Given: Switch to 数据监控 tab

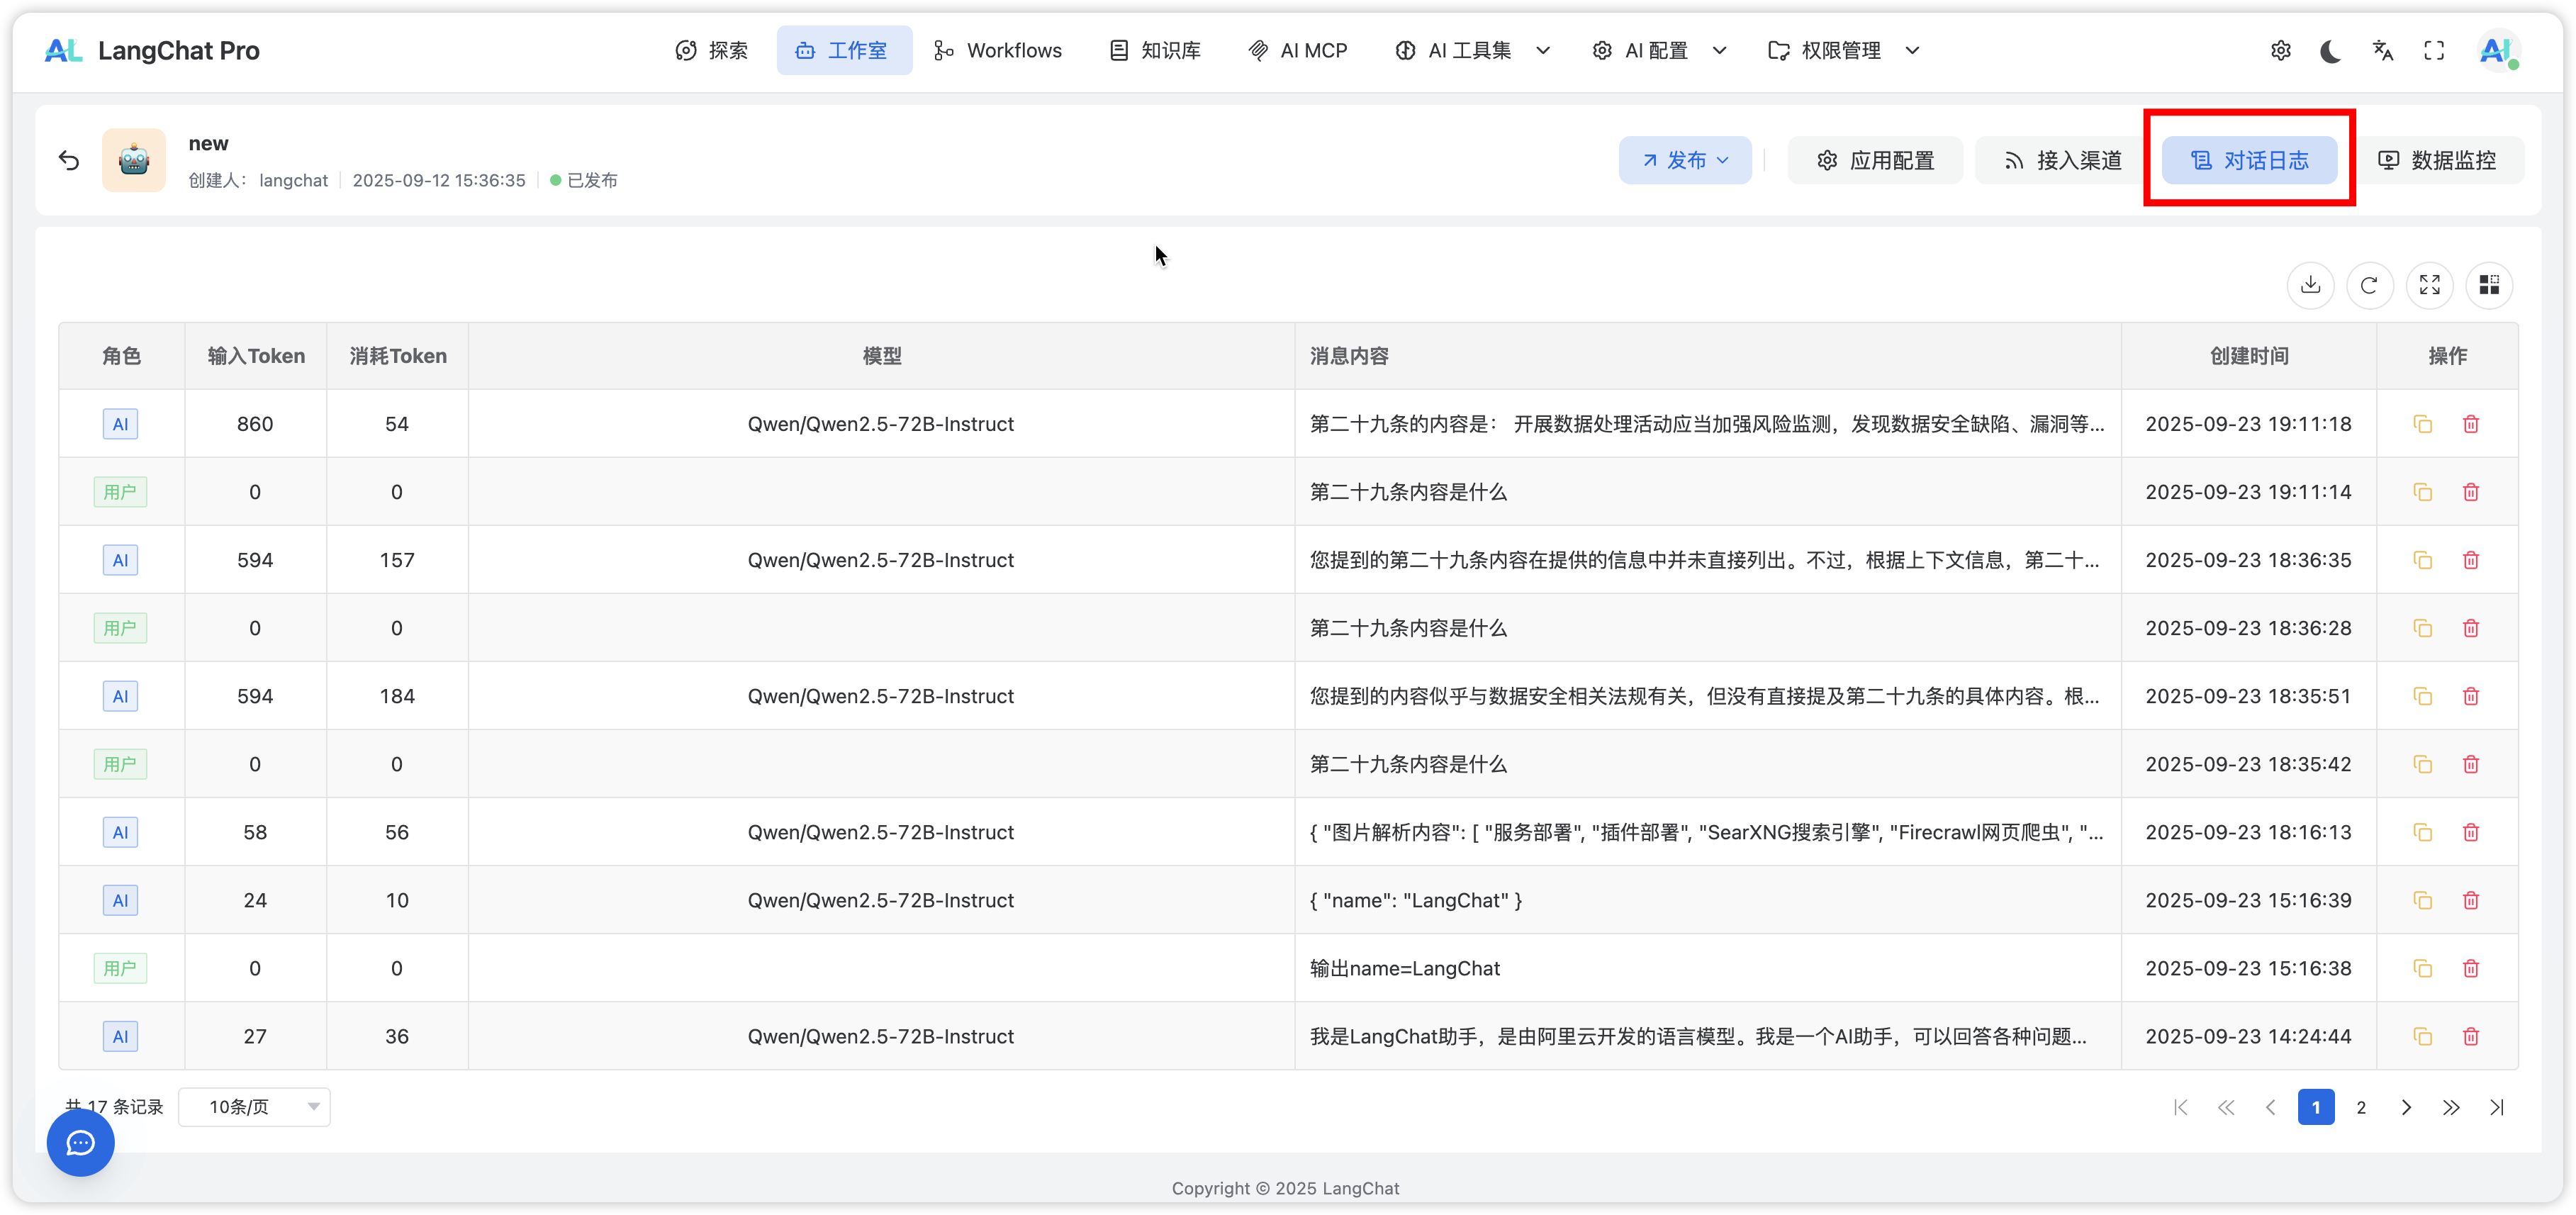Looking at the screenshot, I should coord(2439,160).
